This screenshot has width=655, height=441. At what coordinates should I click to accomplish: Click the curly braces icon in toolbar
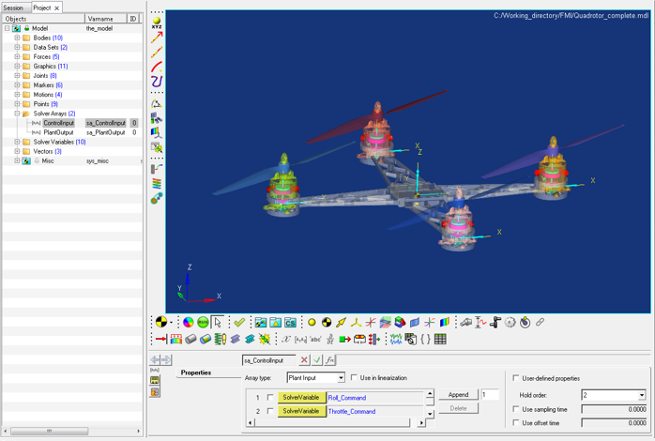click(x=425, y=339)
